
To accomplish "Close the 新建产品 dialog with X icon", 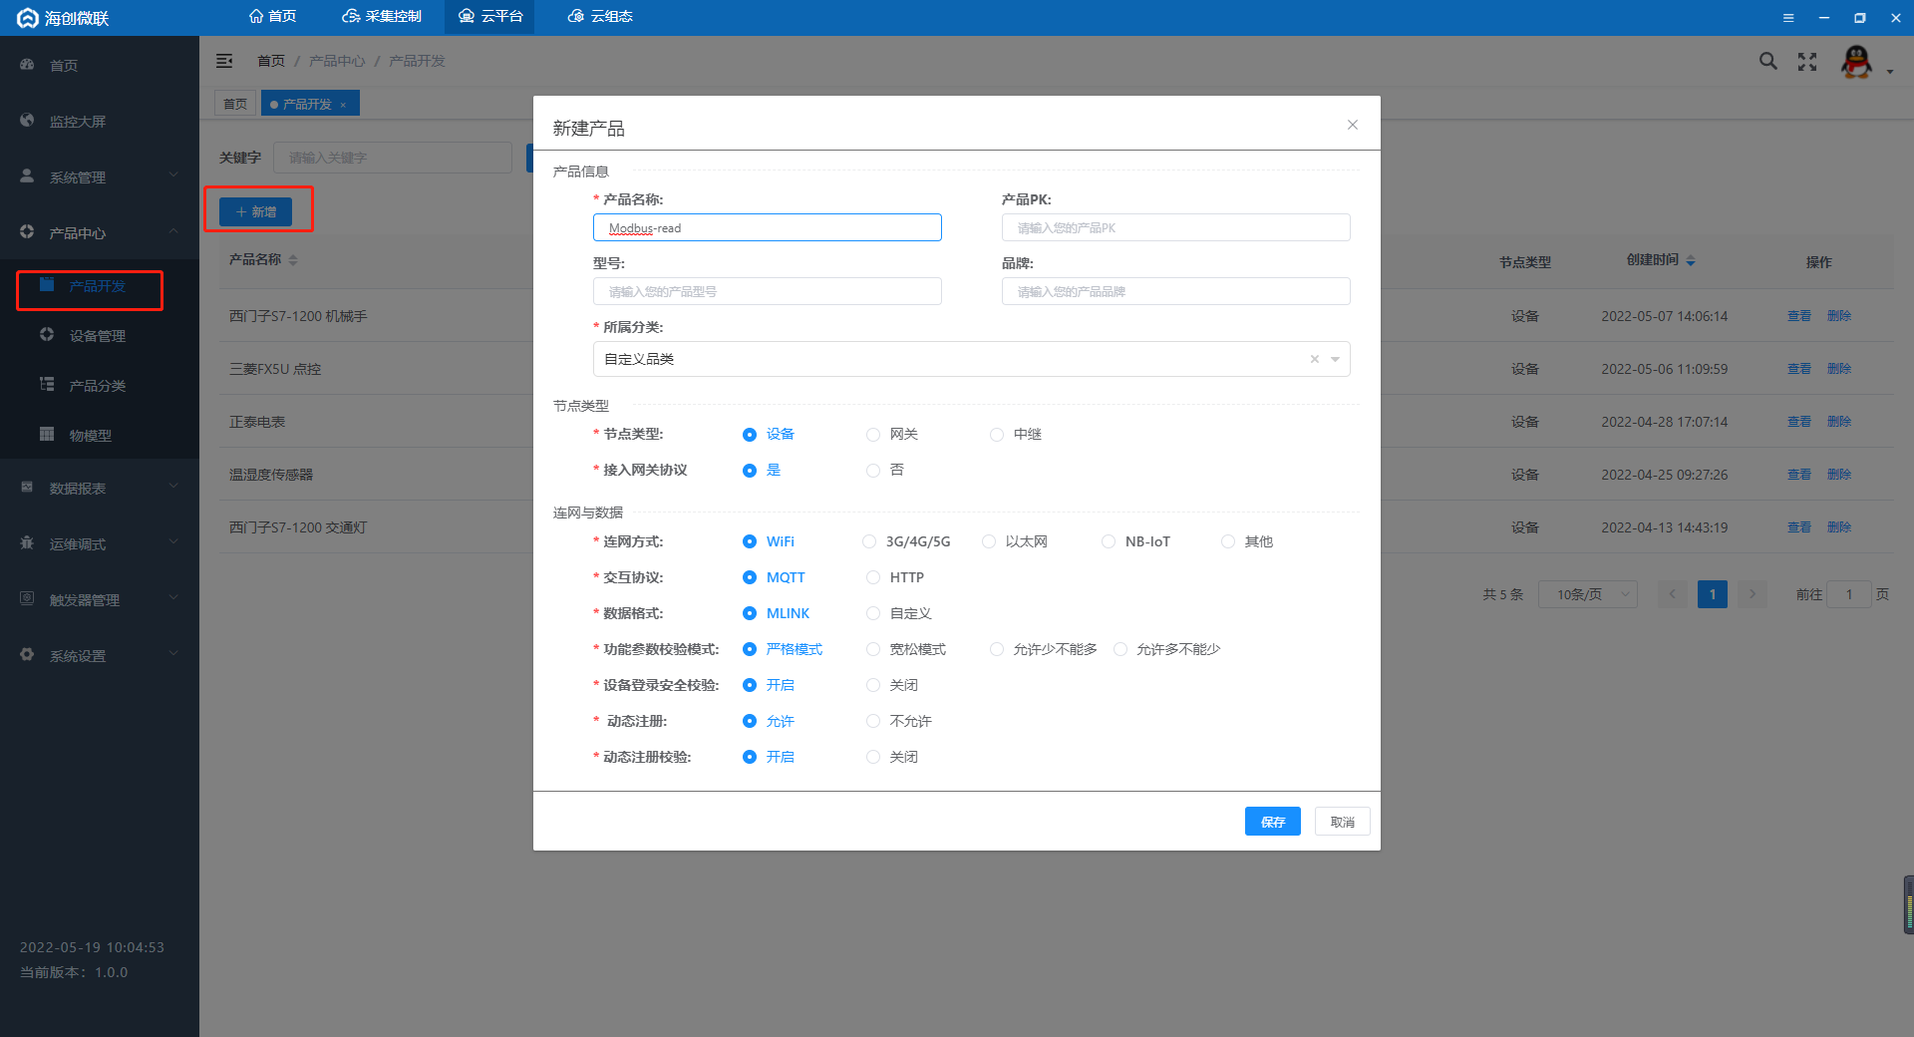I will pyautogui.click(x=1353, y=125).
